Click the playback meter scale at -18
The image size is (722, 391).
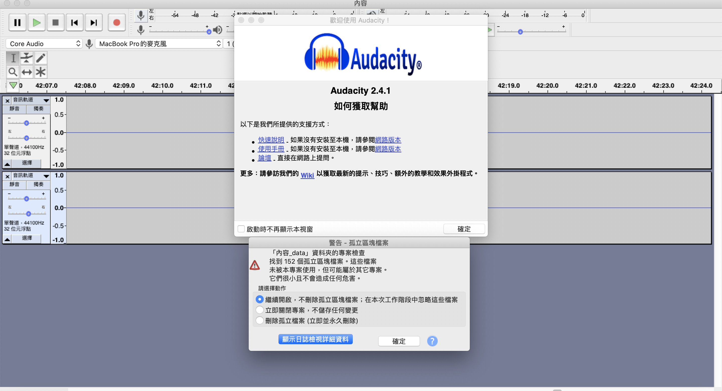tap(525, 15)
